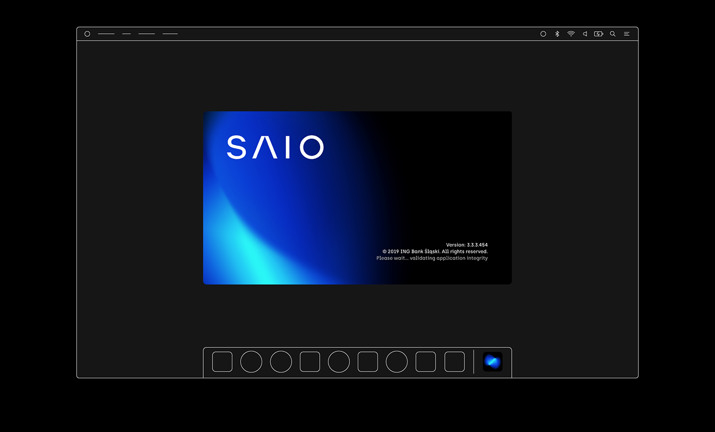Click the "Version: 3.3.3.454" text
The width and height of the screenshot is (715, 432).
(x=467, y=245)
